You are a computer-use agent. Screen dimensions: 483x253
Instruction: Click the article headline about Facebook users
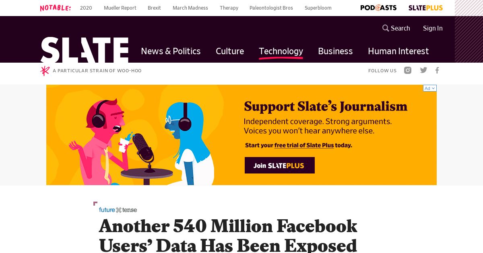pyautogui.click(x=228, y=235)
